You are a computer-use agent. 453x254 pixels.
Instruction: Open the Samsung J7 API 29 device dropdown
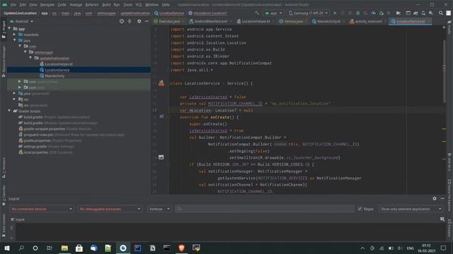point(309,13)
